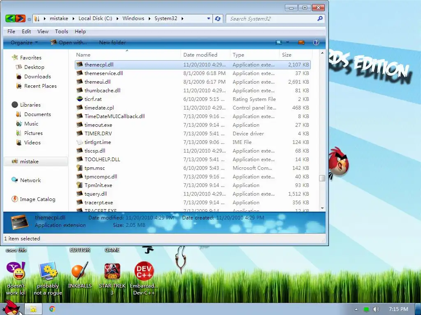Click the Downloads sidebar icon
The image size is (421, 315).
19,77
